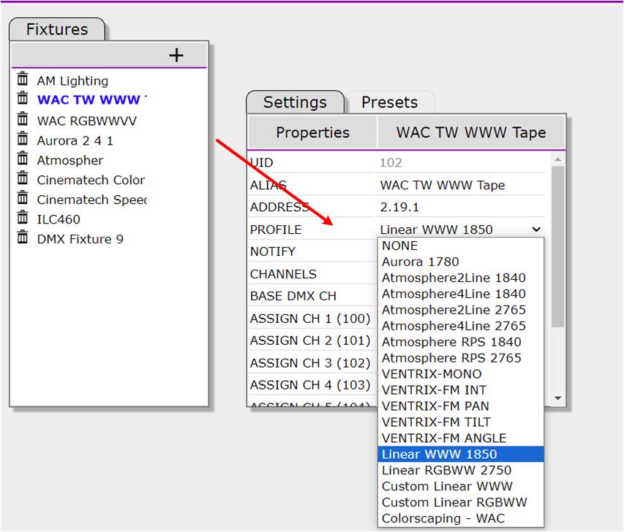This screenshot has height=532, width=624.
Task: Switch to the Presets tab
Action: (x=390, y=102)
